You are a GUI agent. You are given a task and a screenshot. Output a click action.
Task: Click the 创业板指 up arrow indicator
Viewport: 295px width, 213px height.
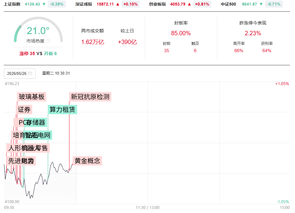click(189, 4)
